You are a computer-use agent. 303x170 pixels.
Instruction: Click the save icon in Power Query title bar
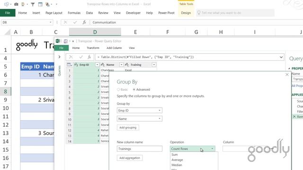(x=66, y=41)
